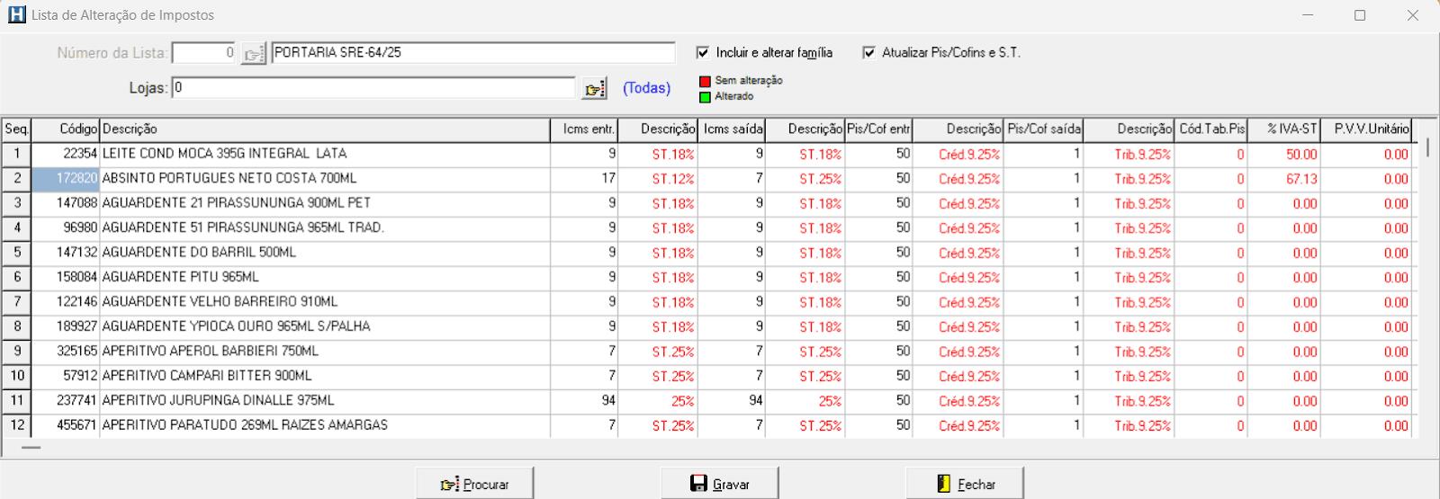Click the Gravar save button
The image size is (1440, 499).
pyautogui.click(x=719, y=484)
